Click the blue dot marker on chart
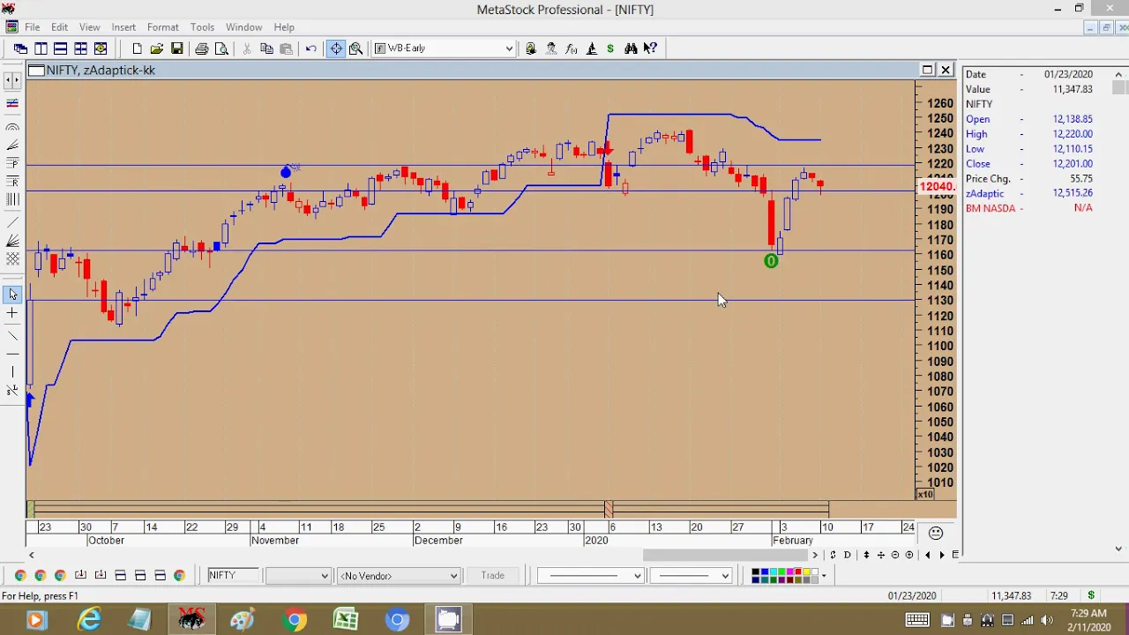 [286, 172]
